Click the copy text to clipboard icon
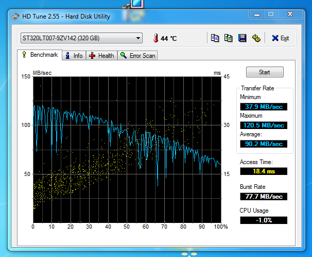Image resolution: width=312 pixels, height=257 pixels. tap(215, 38)
